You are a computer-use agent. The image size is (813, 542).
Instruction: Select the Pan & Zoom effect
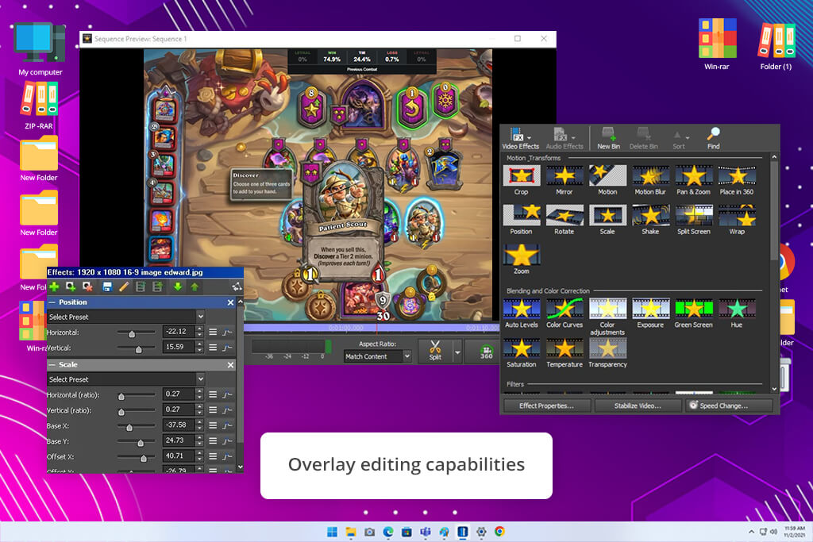693,179
